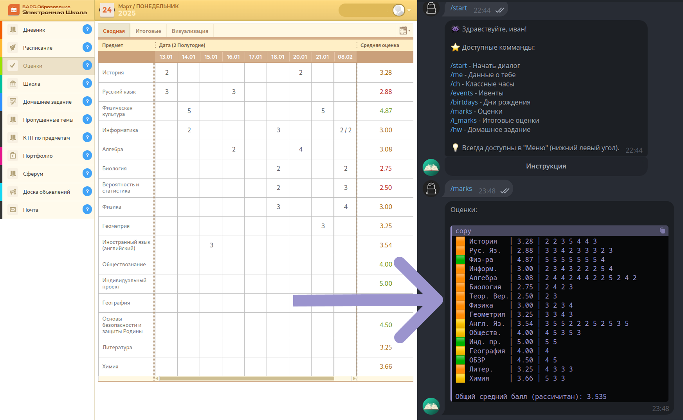
Task: Open the Почта envelope icon
Action: (x=13, y=210)
